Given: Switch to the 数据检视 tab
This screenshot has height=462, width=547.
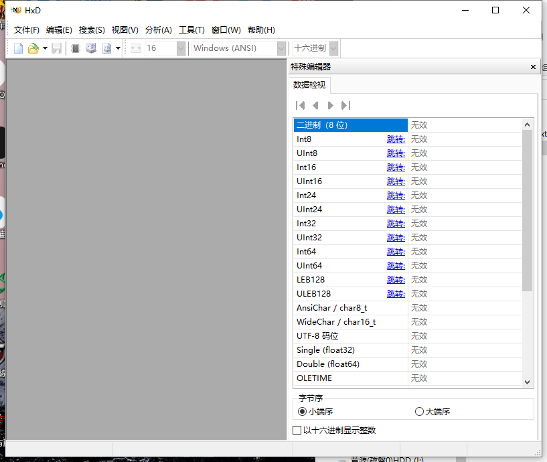Looking at the screenshot, I should point(309,84).
